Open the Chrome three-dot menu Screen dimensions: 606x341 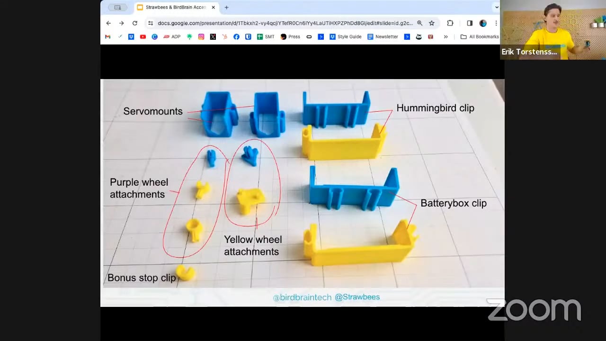click(x=496, y=23)
